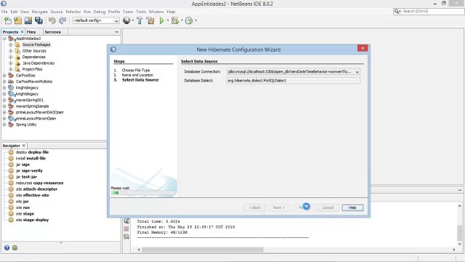Open the default config dropdown
Image resolution: width=465 pixels, height=262 pixels.
[116, 20]
